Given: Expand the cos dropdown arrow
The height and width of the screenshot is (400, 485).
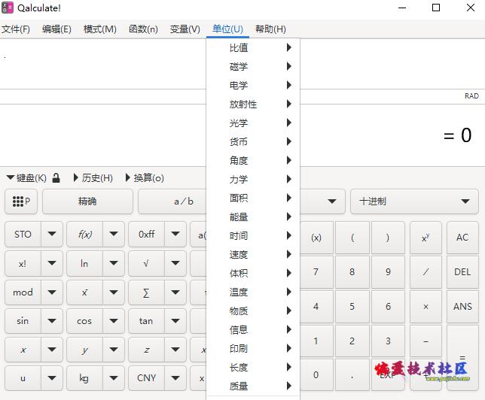Looking at the screenshot, I should pos(114,321).
